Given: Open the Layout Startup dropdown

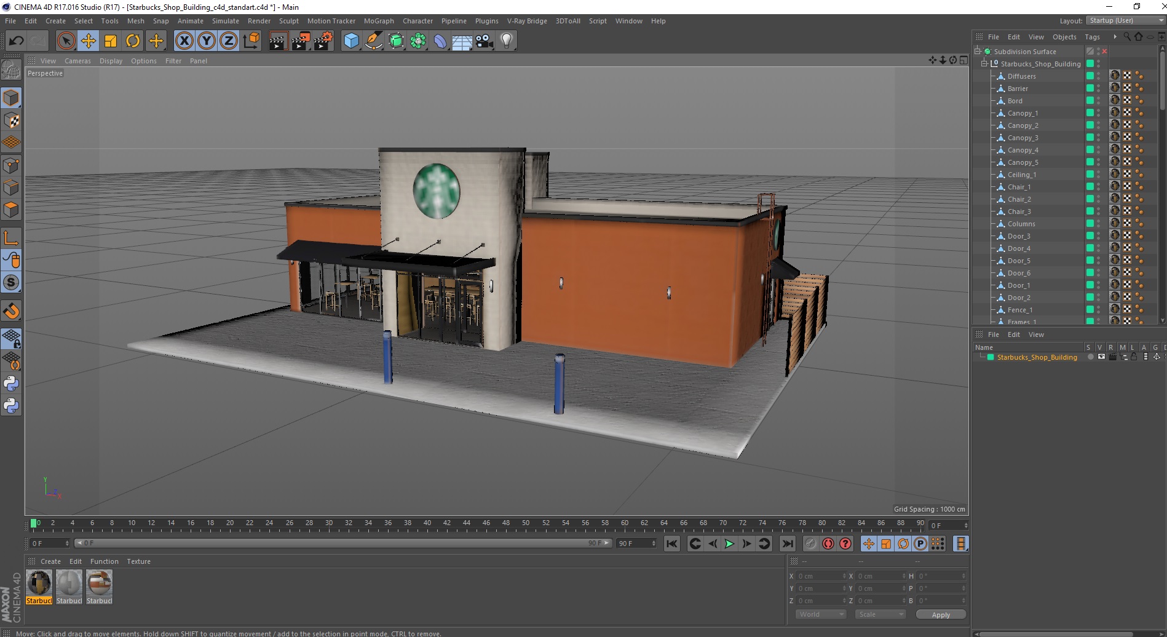Looking at the screenshot, I should (x=1125, y=20).
